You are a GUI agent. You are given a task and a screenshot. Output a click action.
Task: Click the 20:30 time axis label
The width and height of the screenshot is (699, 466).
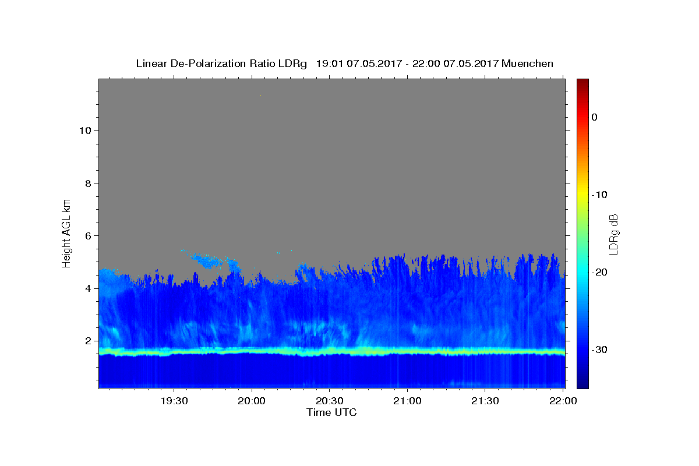(330, 401)
